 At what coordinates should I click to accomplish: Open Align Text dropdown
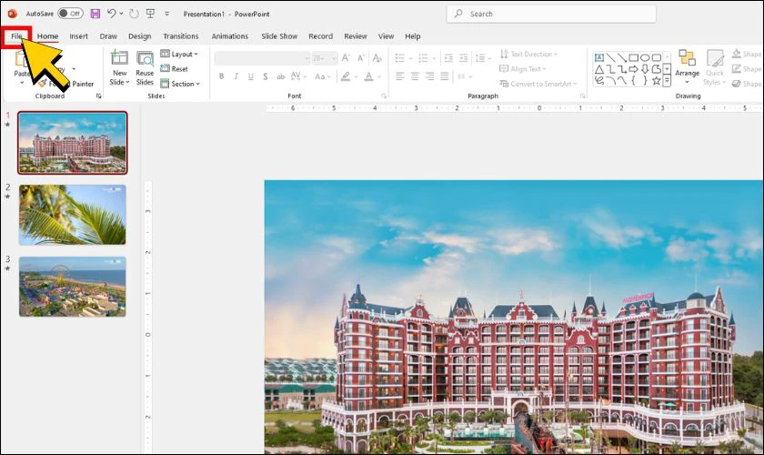pyautogui.click(x=523, y=69)
